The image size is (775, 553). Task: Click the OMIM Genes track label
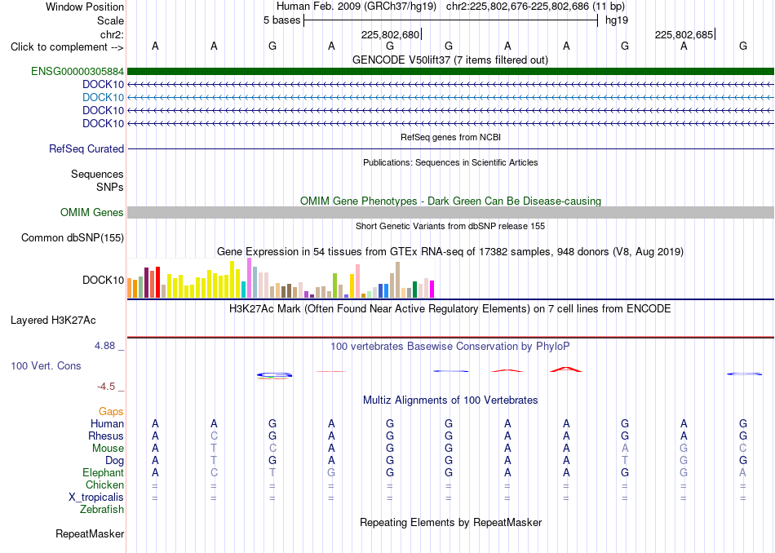[x=92, y=213]
